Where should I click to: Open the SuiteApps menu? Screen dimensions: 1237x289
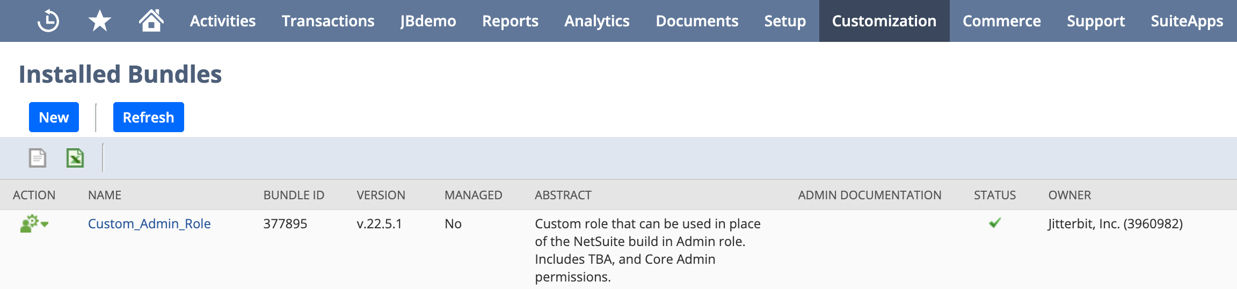click(1187, 21)
